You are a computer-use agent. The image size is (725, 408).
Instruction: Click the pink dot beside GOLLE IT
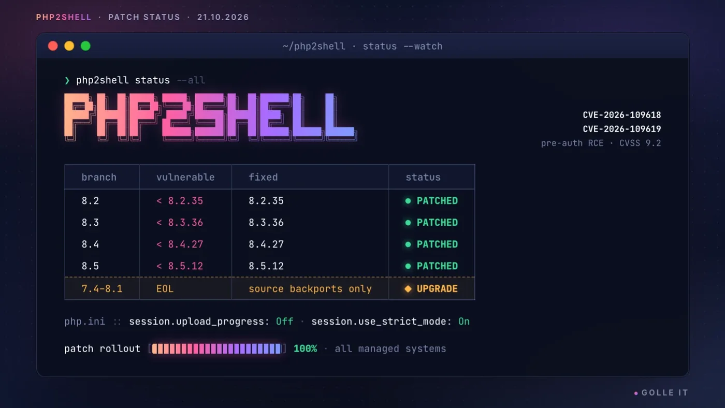[x=636, y=394]
